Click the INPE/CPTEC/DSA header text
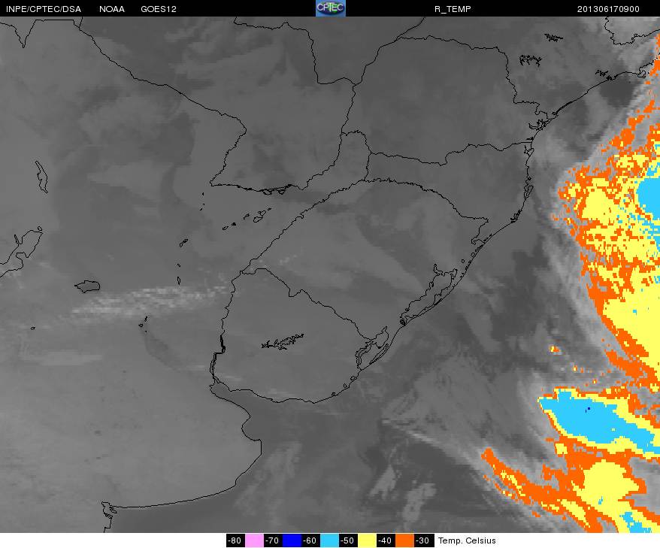Viewport: 660px width, 548px height. [x=44, y=9]
